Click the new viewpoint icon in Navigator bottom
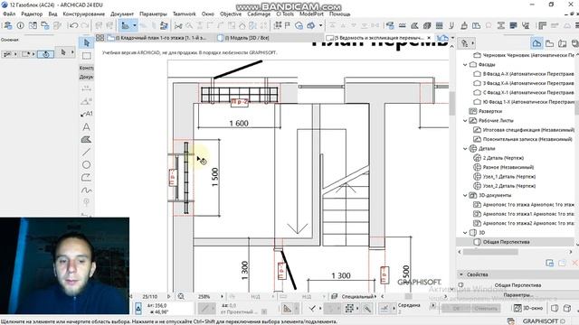The width and height of the screenshot is (579, 325). 549,263
